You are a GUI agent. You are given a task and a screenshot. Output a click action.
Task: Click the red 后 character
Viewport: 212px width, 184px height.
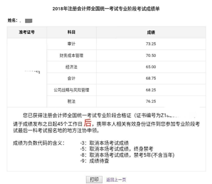88,123
